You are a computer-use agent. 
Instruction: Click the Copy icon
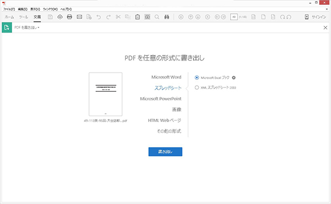click(x=128, y=17)
